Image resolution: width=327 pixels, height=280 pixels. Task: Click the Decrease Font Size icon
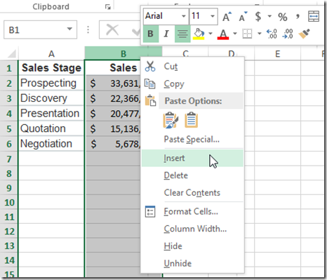point(243,16)
